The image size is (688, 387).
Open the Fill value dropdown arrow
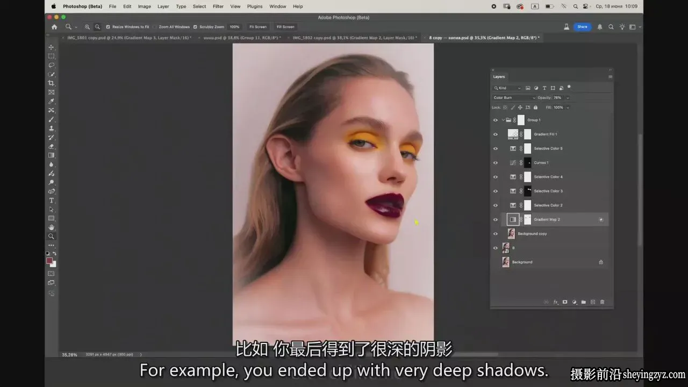568,107
